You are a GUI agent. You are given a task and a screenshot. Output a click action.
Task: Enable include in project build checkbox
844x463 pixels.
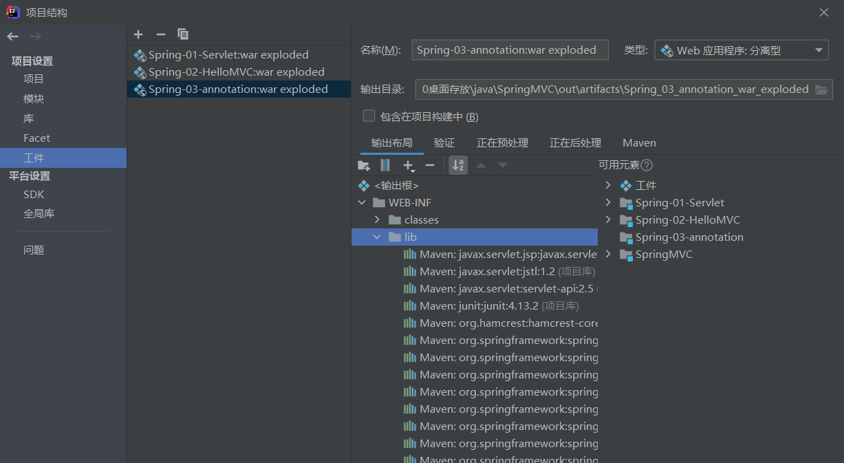(369, 116)
